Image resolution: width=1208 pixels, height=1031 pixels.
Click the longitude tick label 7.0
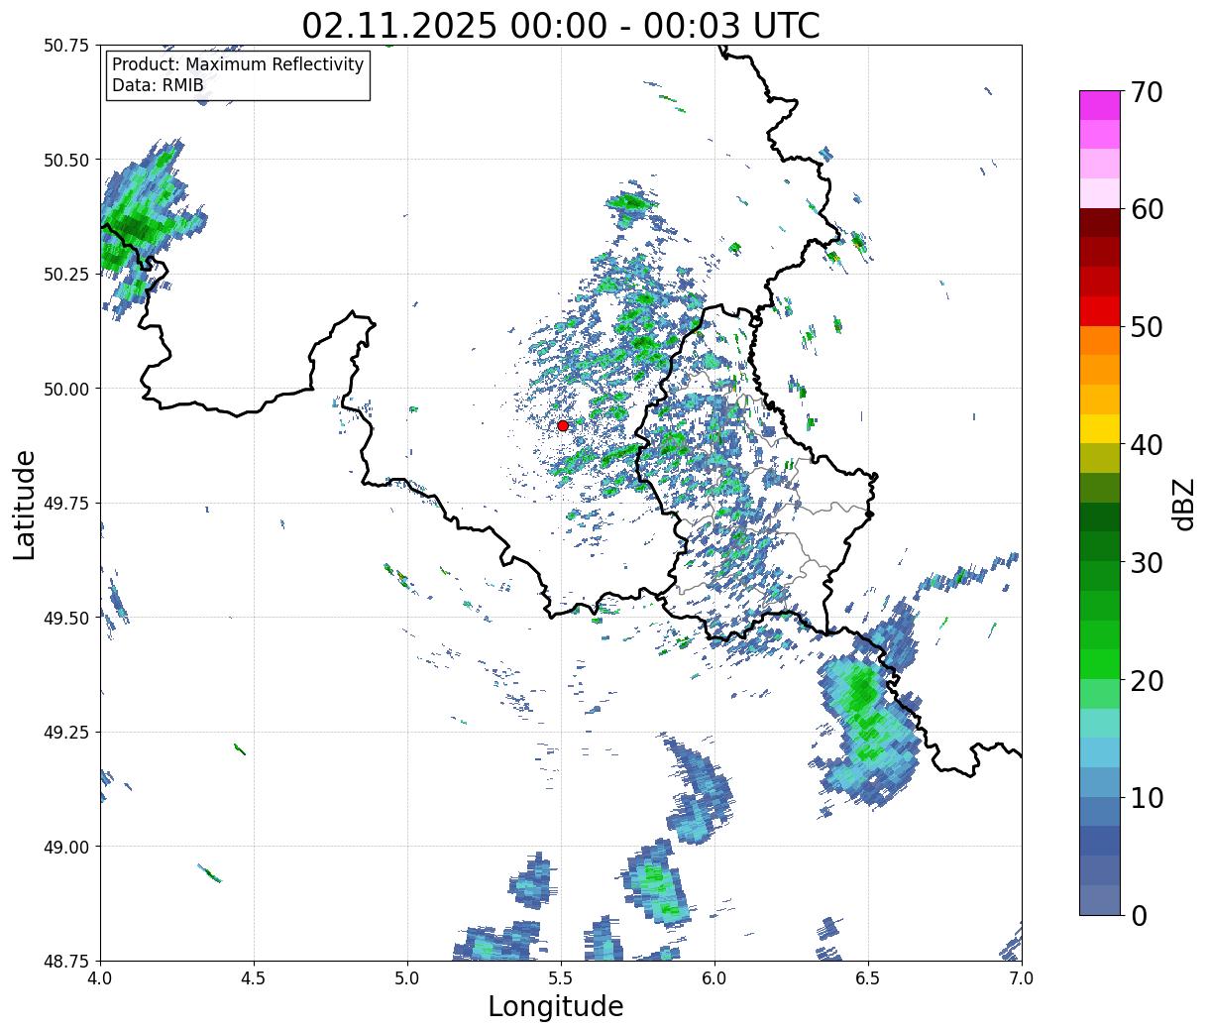1022,977
